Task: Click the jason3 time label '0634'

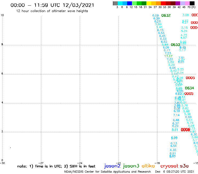Action: point(189,88)
